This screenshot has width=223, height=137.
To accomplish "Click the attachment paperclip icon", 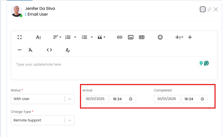I will tap(209, 9).
